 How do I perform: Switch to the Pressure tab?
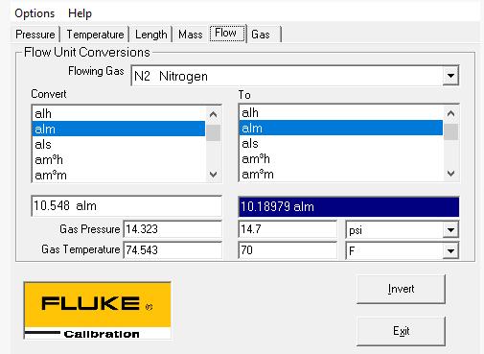35,35
